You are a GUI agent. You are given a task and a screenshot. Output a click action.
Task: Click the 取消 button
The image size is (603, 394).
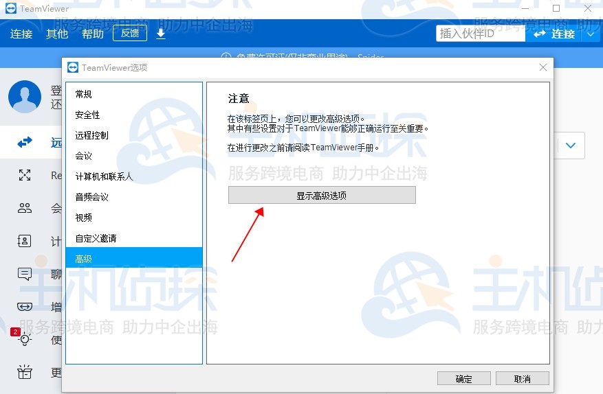[523, 379]
